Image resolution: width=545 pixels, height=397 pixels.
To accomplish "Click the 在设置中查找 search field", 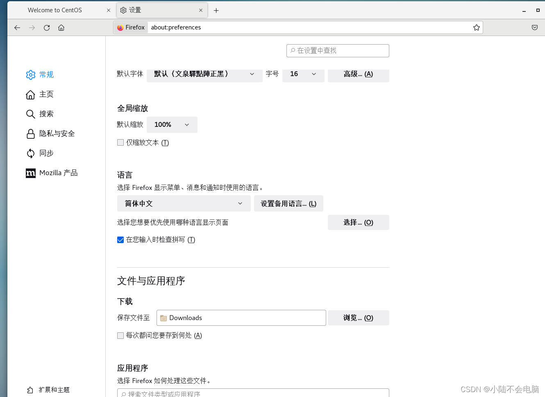I will [337, 50].
